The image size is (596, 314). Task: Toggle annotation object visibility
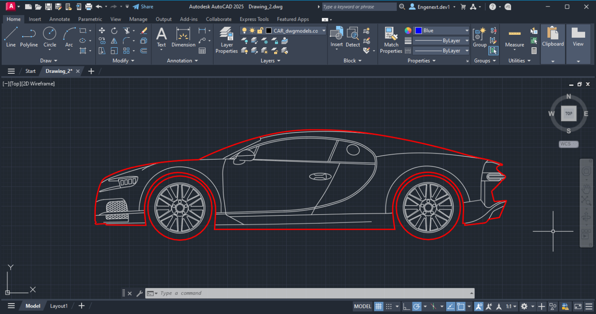478,306
